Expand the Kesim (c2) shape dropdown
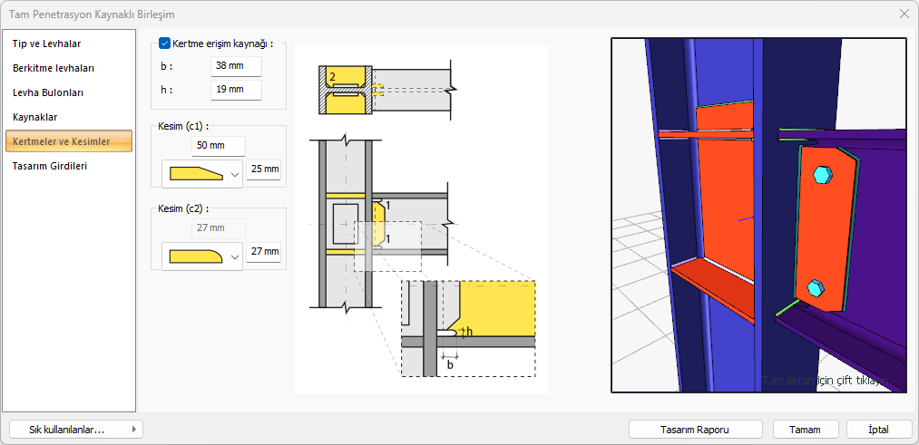 [235, 256]
